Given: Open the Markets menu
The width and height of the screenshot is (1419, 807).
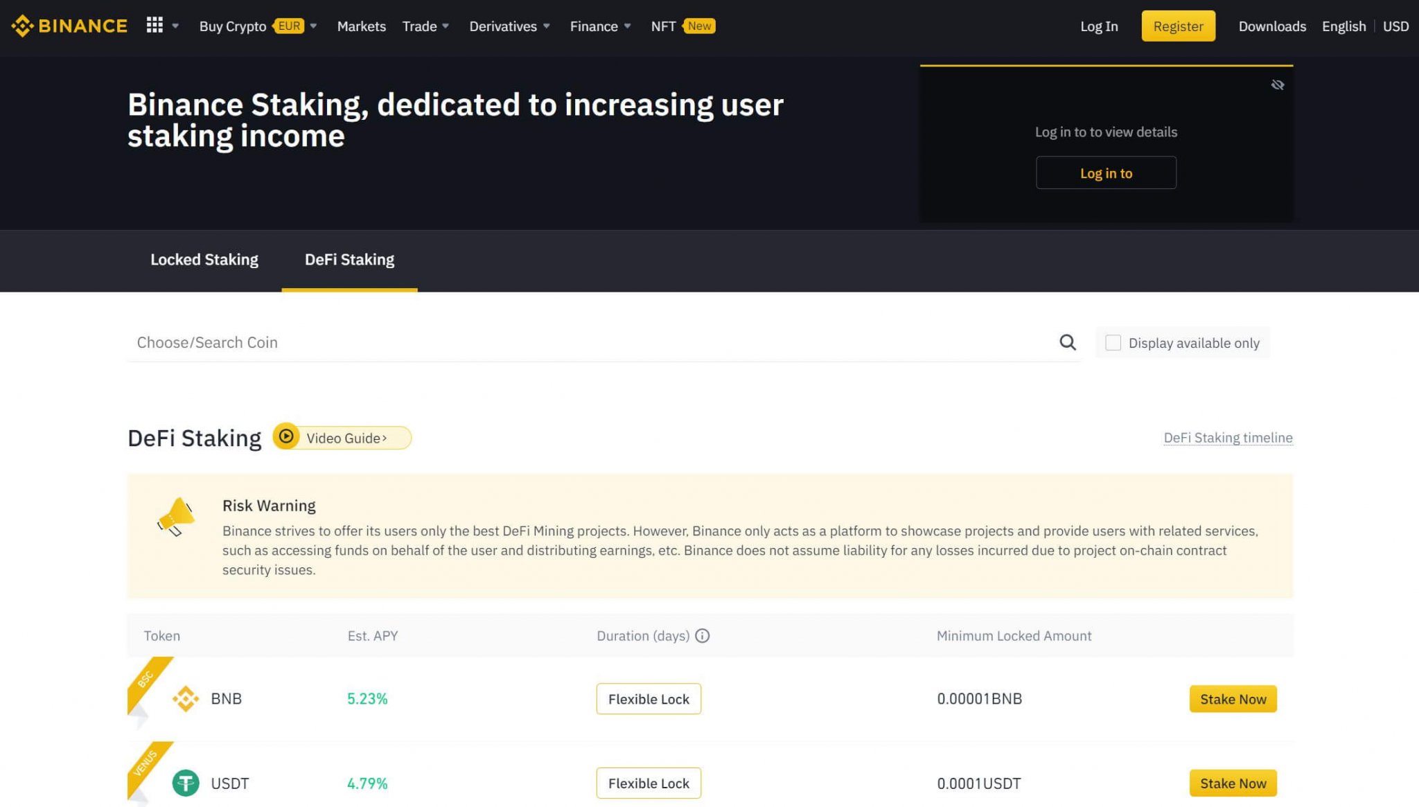Looking at the screenshot, I should (361, 26).
